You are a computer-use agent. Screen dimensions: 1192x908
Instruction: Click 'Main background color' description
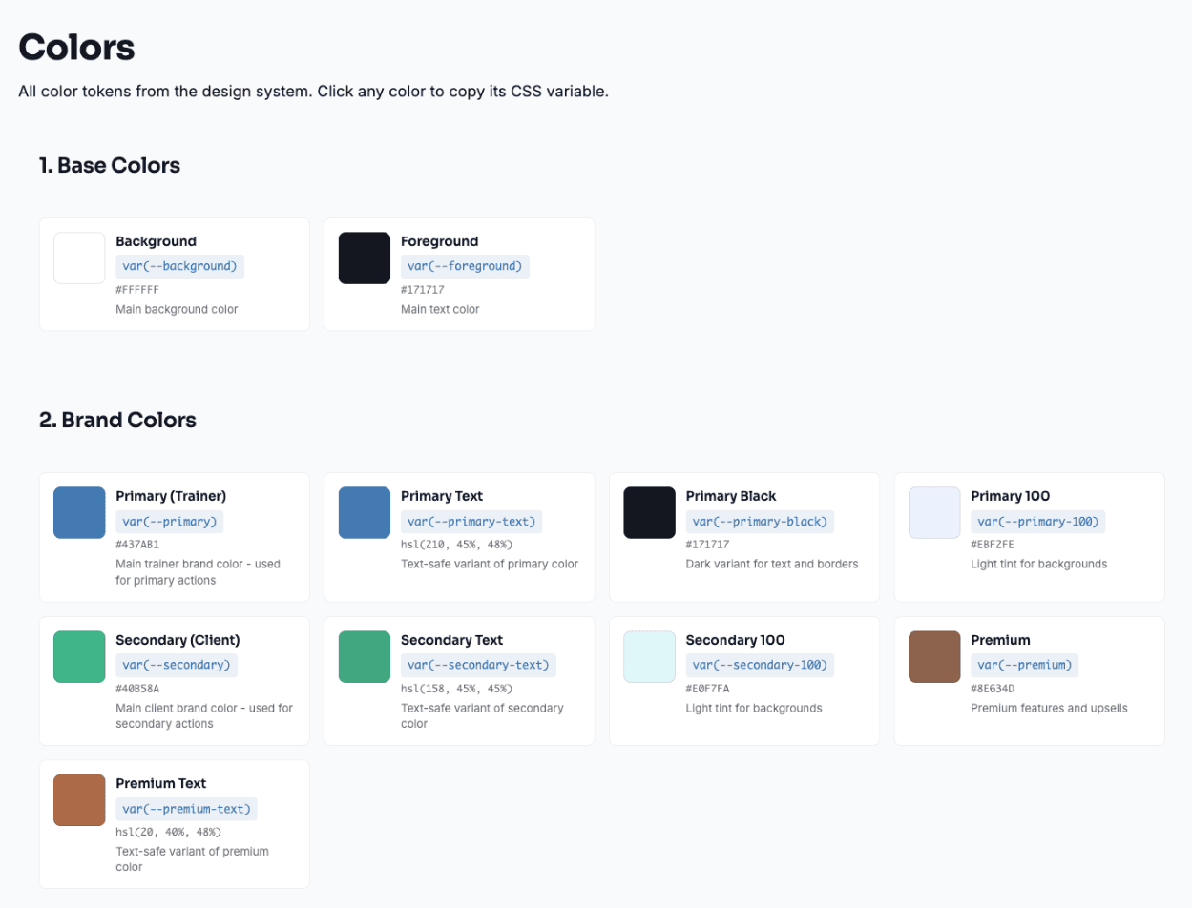point(177,309)
